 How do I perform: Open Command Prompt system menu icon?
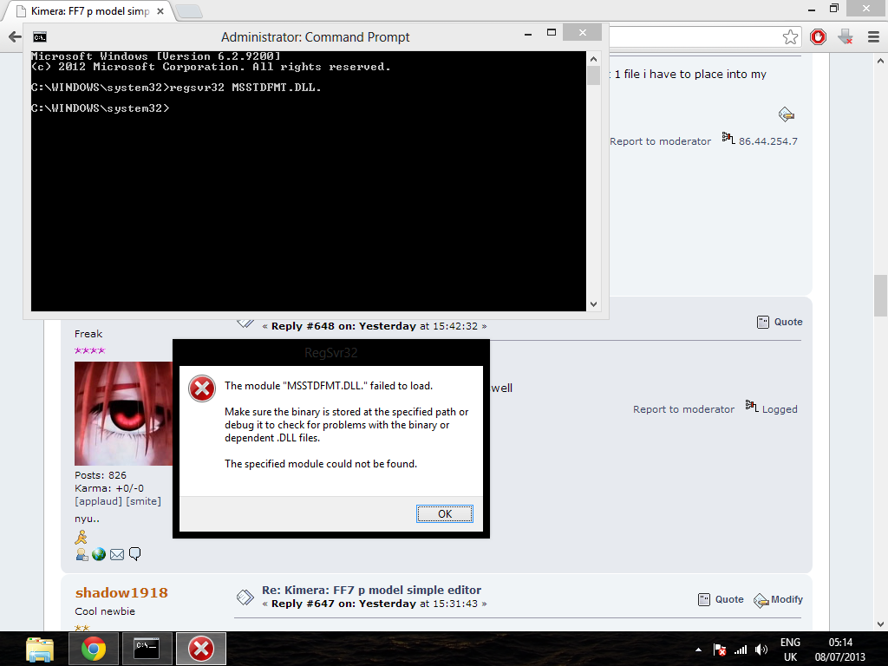(x=40, y=37)
